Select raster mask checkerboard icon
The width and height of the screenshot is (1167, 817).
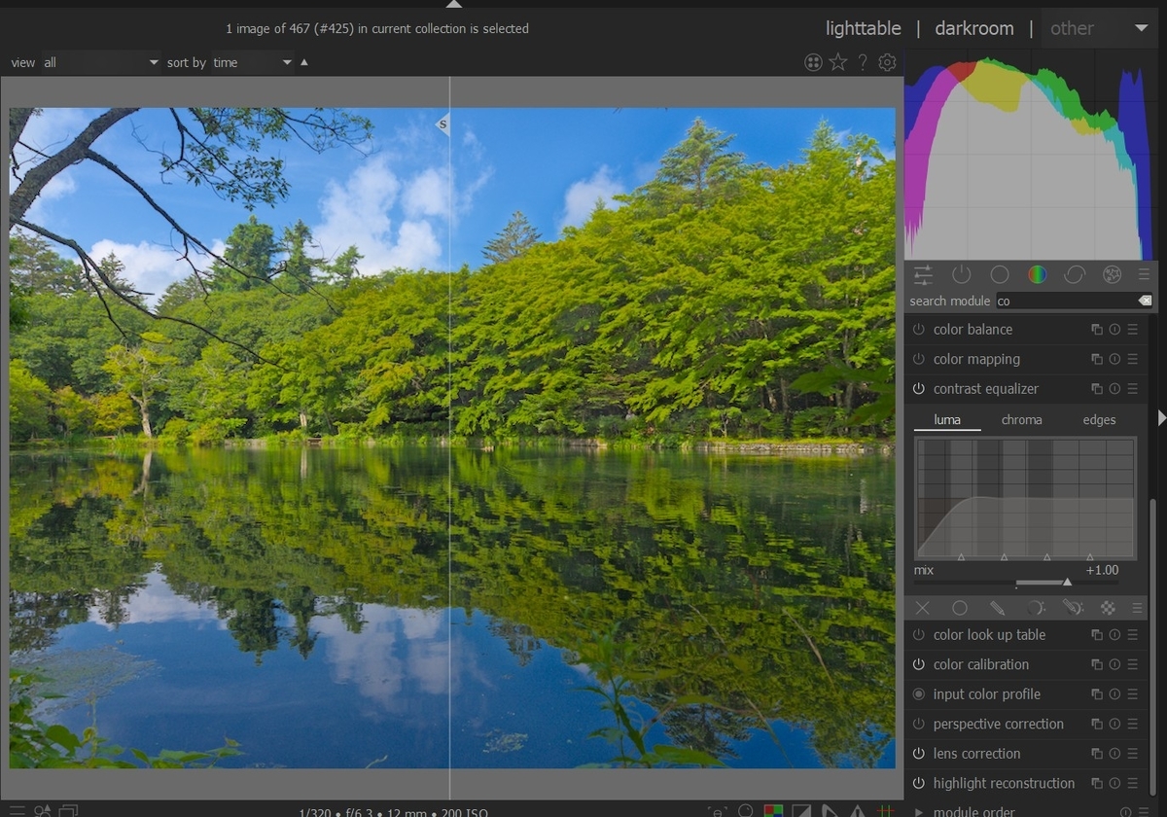coord(1108,608)
